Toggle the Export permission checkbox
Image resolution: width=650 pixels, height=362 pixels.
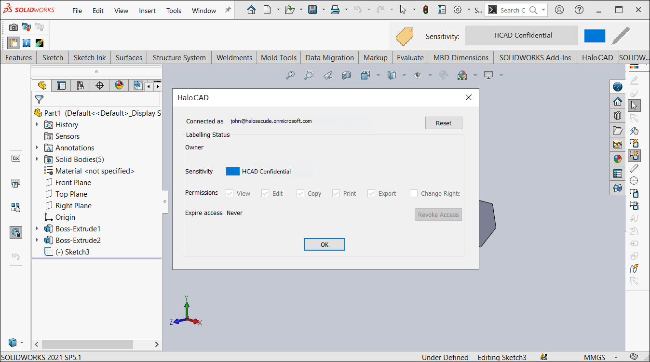coord(371,193)
